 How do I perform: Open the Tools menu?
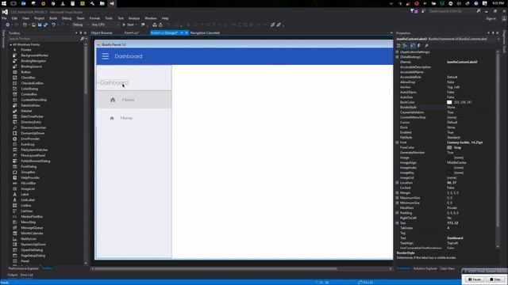(x=109, y=18)
